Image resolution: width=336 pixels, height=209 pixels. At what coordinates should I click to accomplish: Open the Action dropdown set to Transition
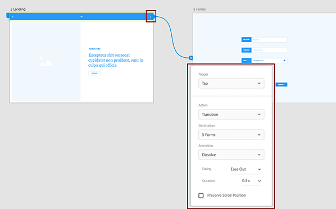pos(231,115)
